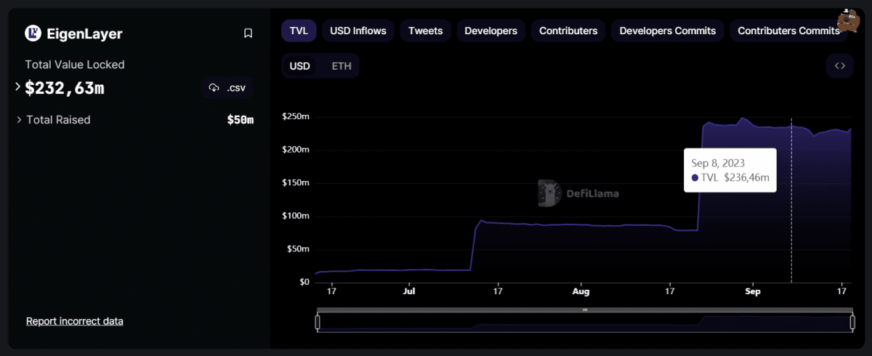Expand the Total Raised details

coord(19,120)
